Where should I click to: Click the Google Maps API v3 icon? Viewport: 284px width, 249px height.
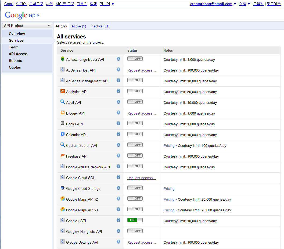coord(62,209)
